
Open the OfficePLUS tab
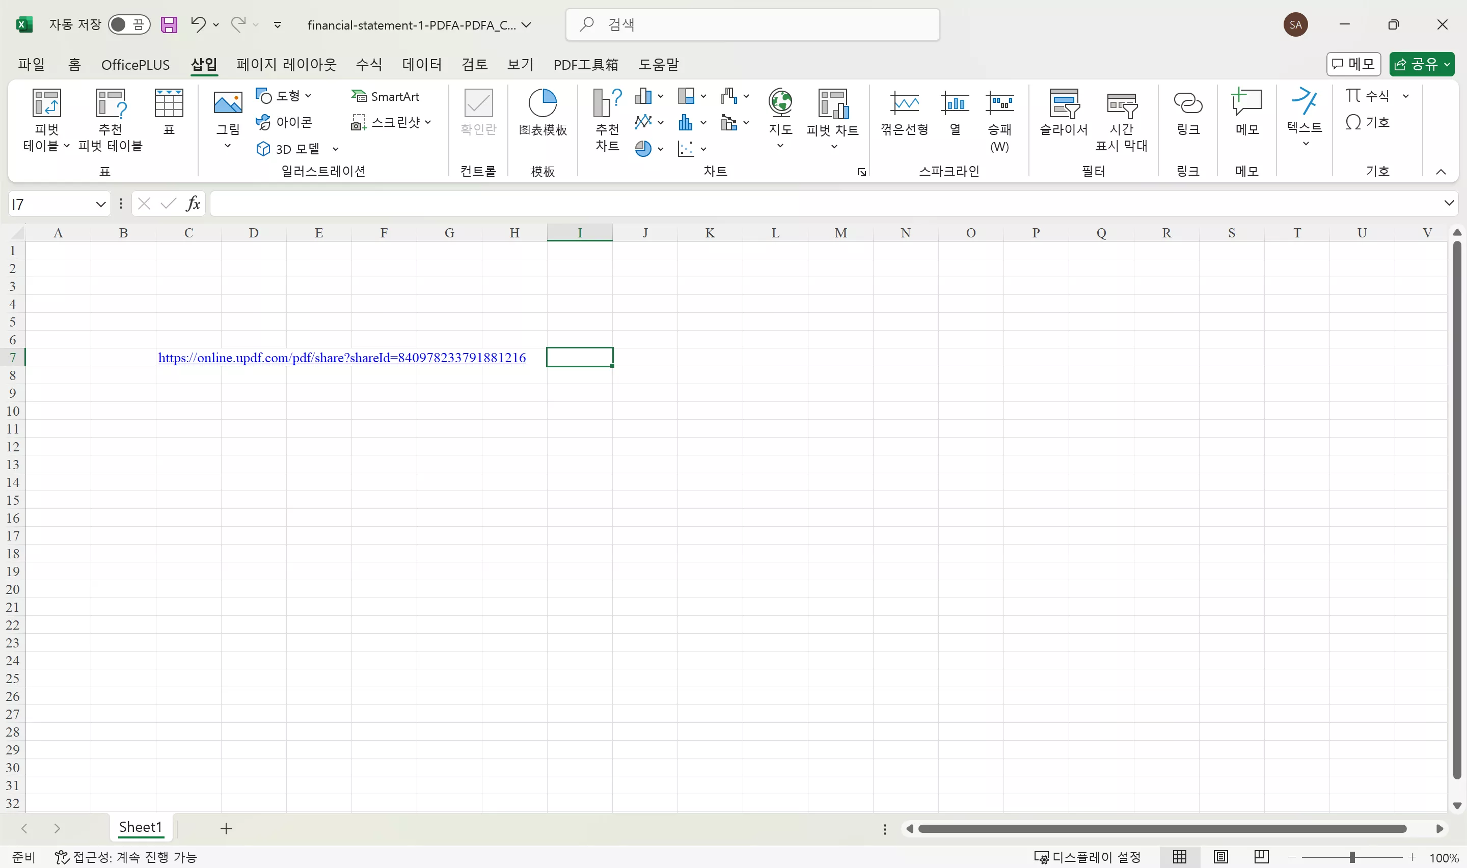[x=135, y=64]
